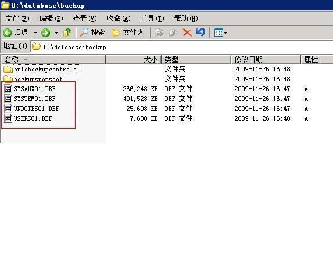
Task: Click the UNDOTBS01.DBF file name
Action: tap(36, 109)
